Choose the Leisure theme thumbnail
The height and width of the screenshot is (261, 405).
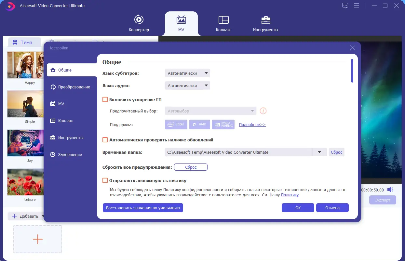(26, 182)
